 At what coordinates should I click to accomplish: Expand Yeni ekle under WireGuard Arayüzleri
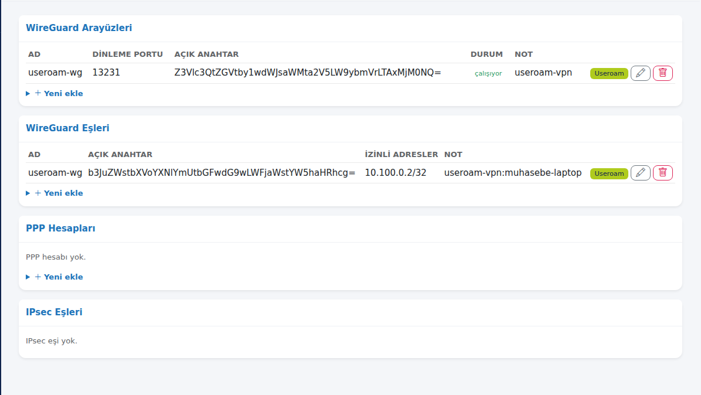tap(55, 93)
